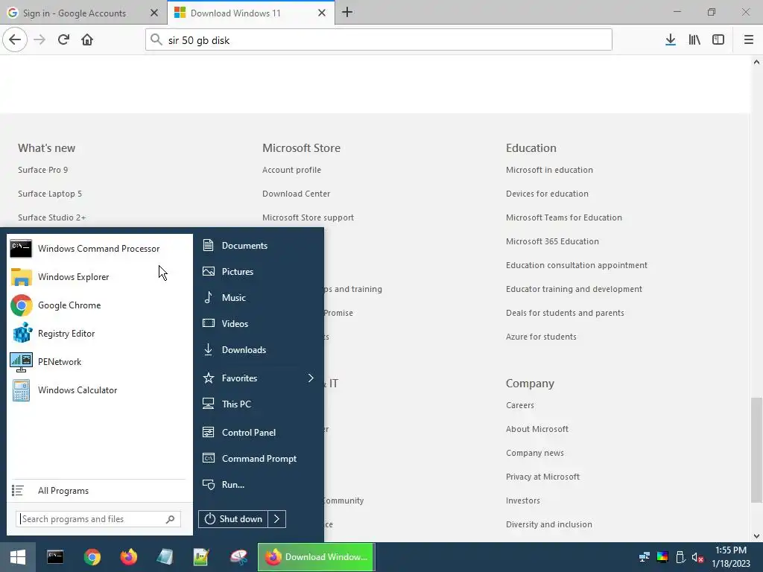Expand shut down options arrow
Viewport: 763px width, 572px height.
click(277, 519)
